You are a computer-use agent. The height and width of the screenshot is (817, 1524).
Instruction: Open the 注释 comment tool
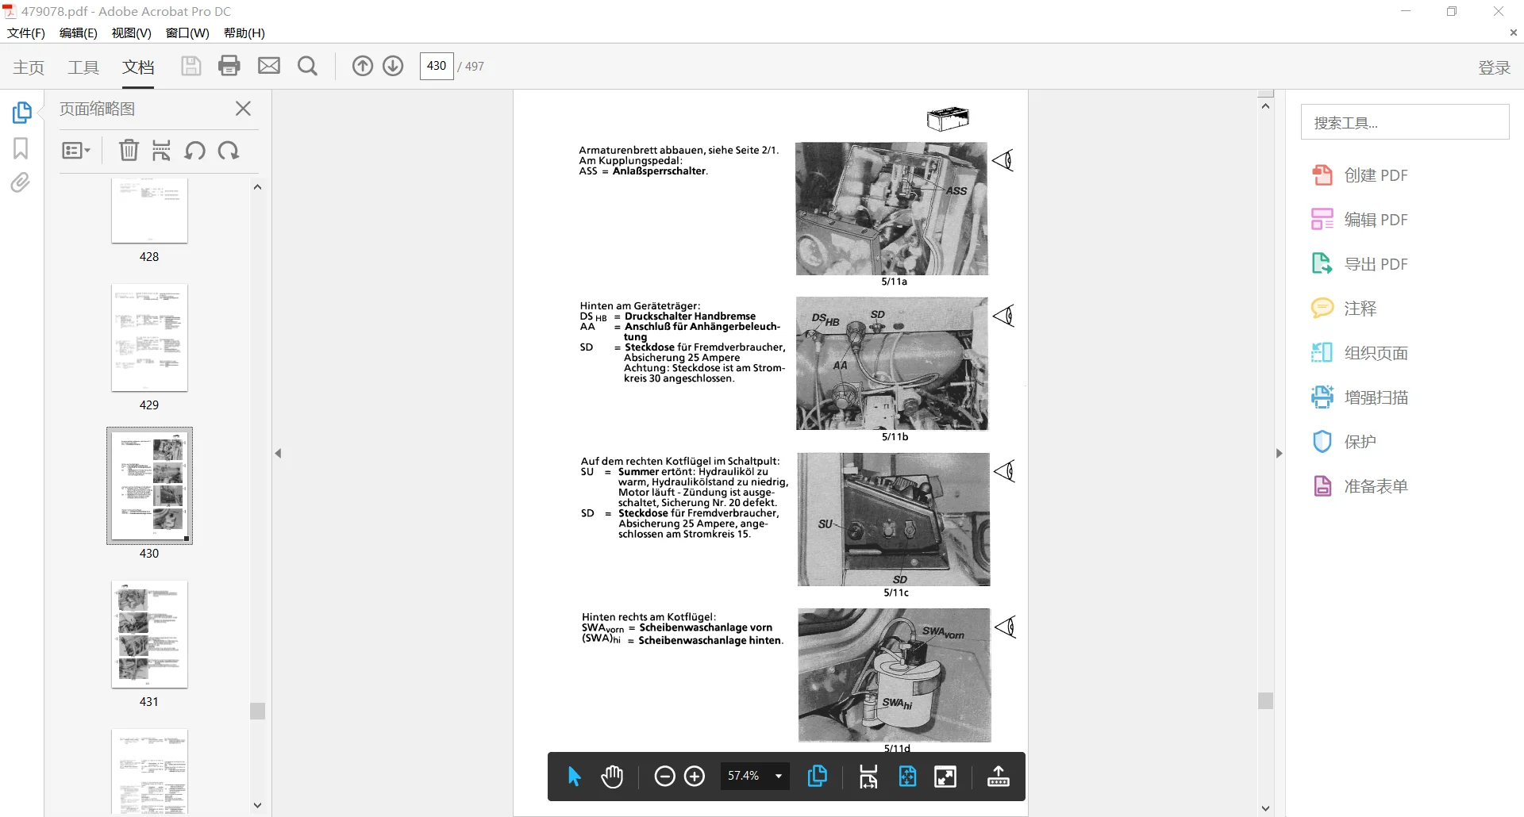click(x=1344, y=309)
